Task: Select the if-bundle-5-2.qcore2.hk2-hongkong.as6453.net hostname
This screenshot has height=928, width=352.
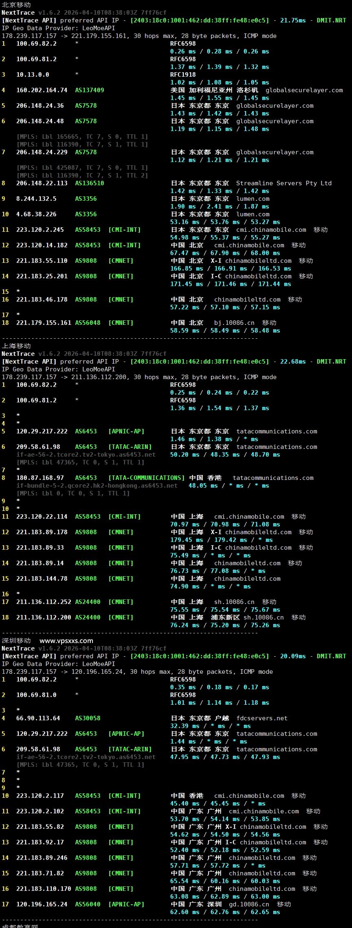Action: [x=97, y=486]
